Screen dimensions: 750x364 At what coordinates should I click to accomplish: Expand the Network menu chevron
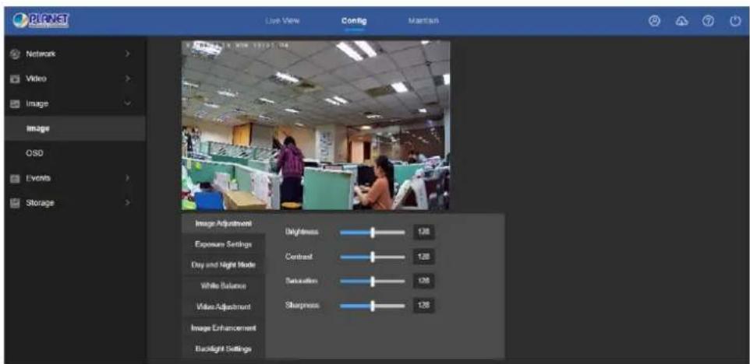coord(127,54)
